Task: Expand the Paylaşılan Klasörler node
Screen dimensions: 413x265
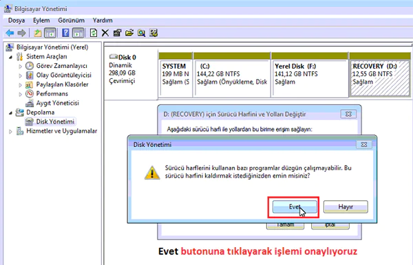Action: click(20, 85)
